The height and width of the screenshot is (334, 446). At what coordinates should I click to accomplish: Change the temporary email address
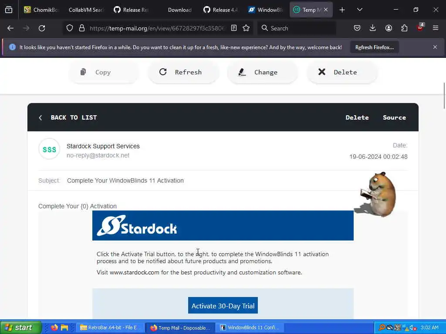click(x=263, y=73)
